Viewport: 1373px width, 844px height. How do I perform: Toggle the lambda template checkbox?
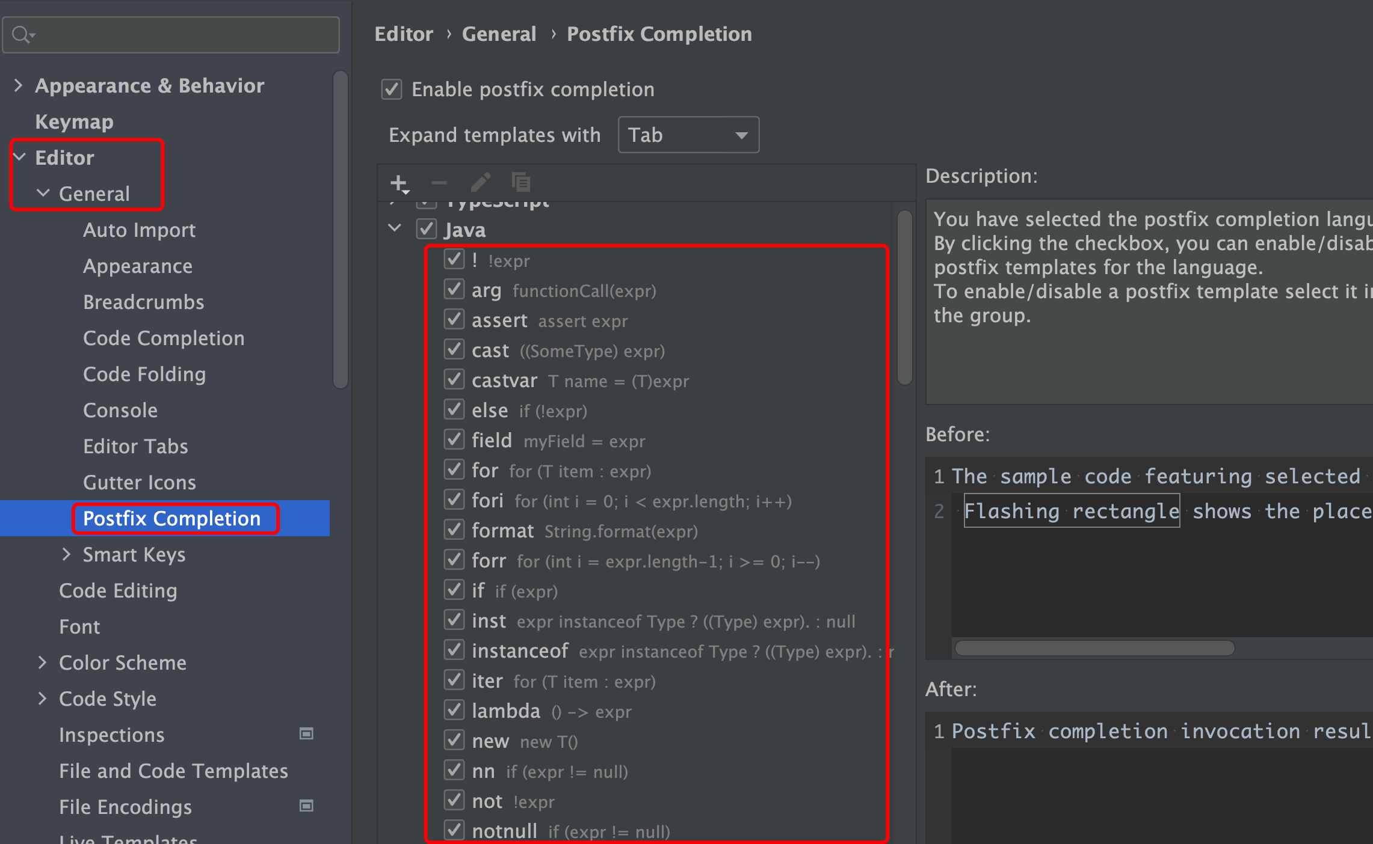454,711
